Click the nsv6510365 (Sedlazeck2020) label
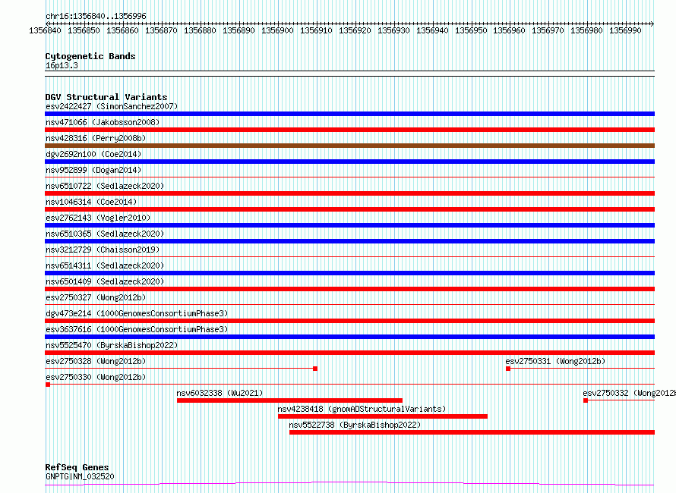The image size is (676, 493). [105, 234]
